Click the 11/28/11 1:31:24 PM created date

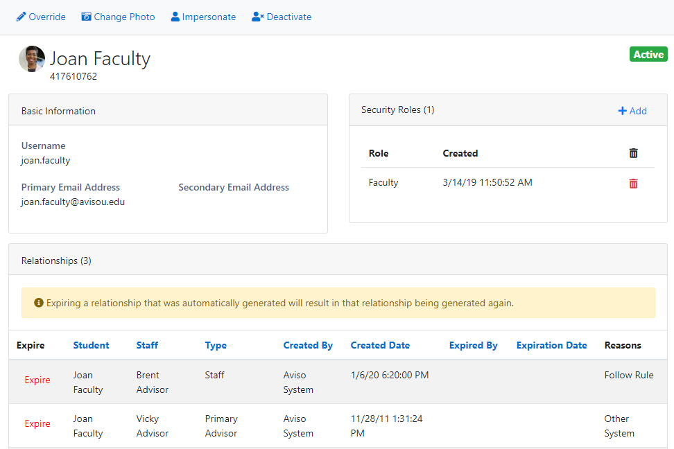(x=386, y=426)
